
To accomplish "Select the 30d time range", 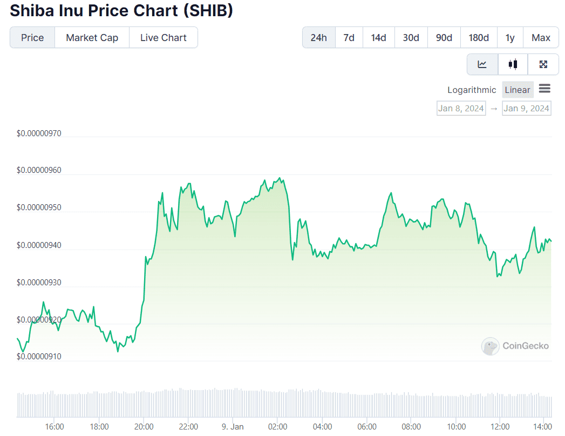I will pyautogui.click(x=411, y=37).
